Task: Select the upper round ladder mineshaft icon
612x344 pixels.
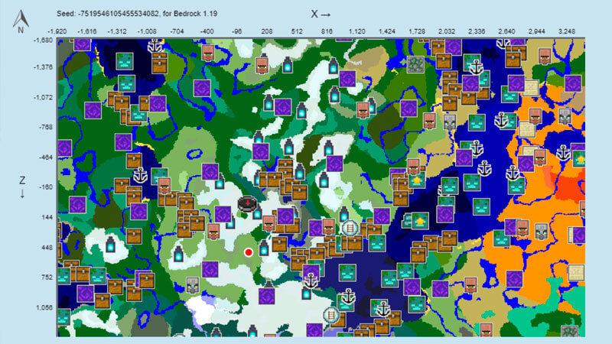Action: tap(350, 228)
